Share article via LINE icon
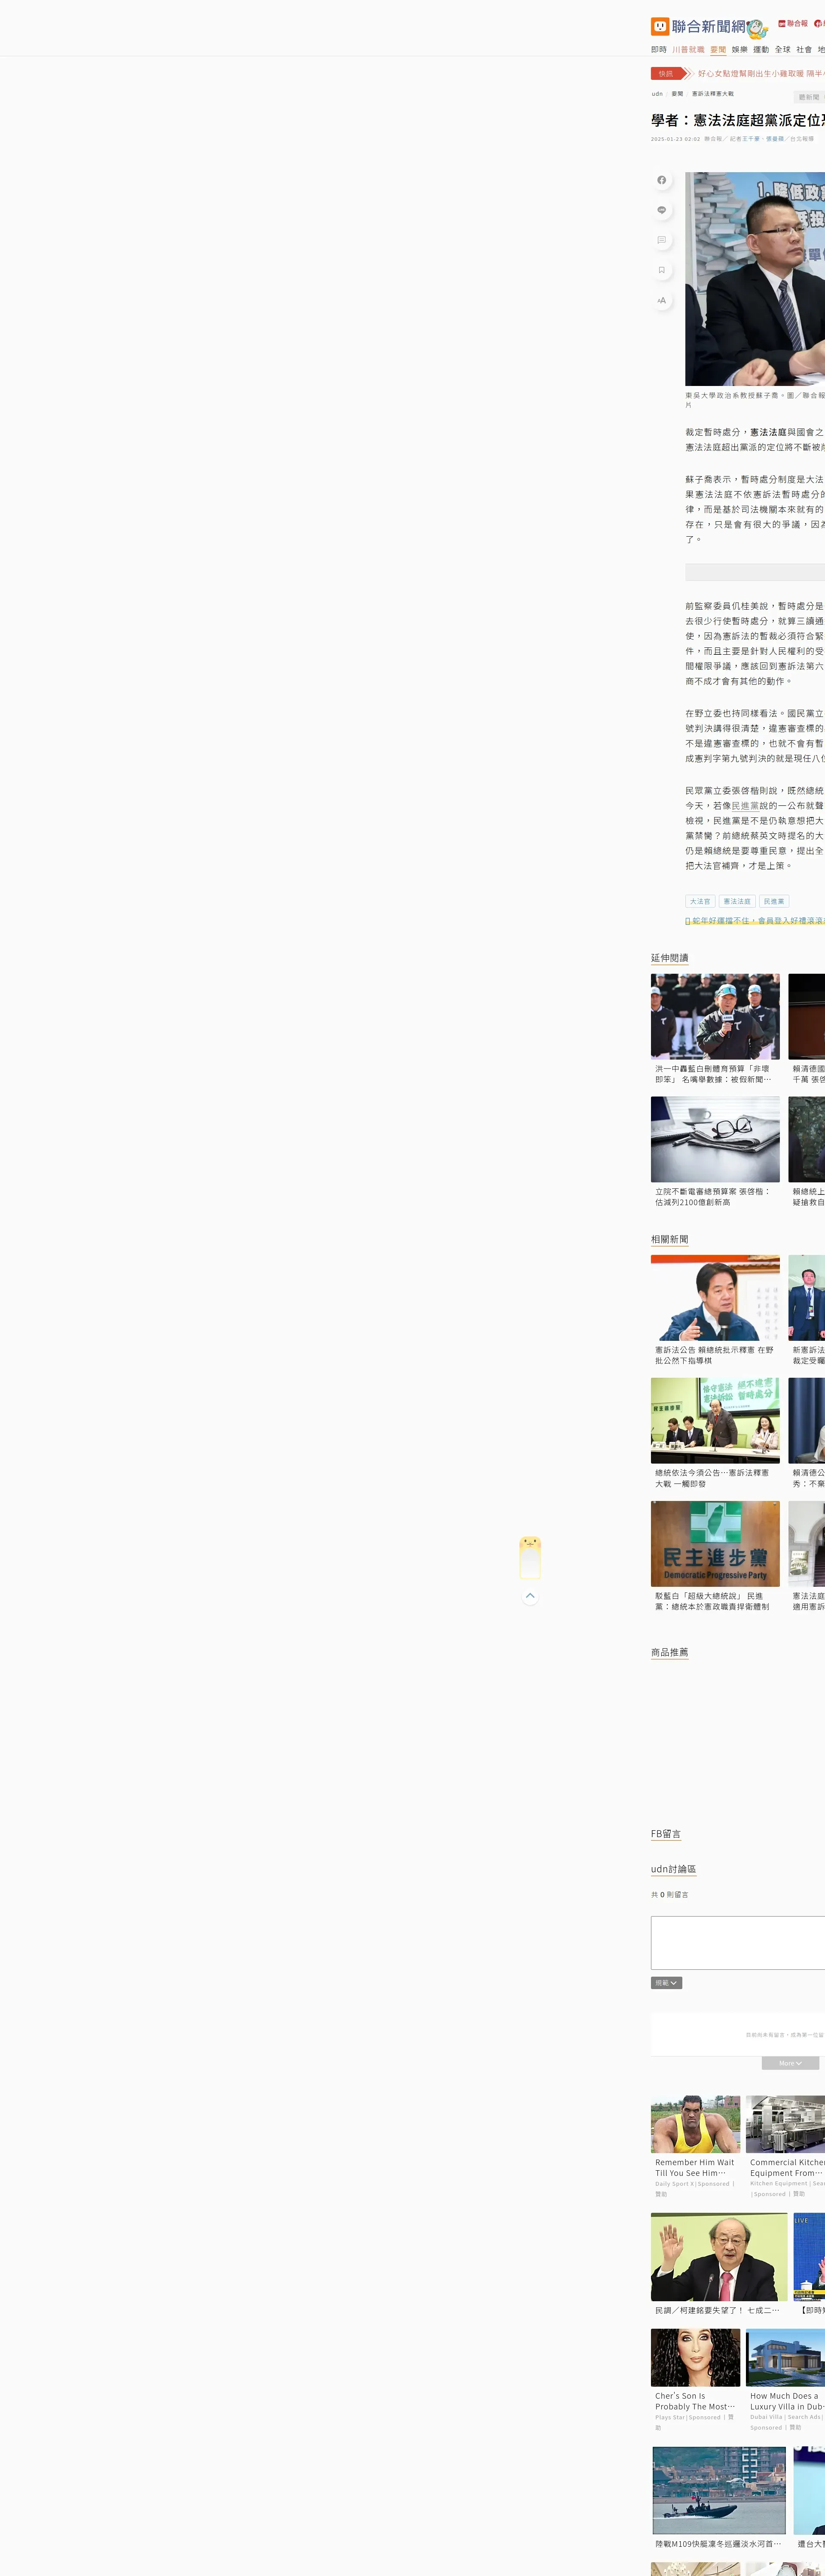The width and height of the screenshot is (825, 2576). coord(661,210)
